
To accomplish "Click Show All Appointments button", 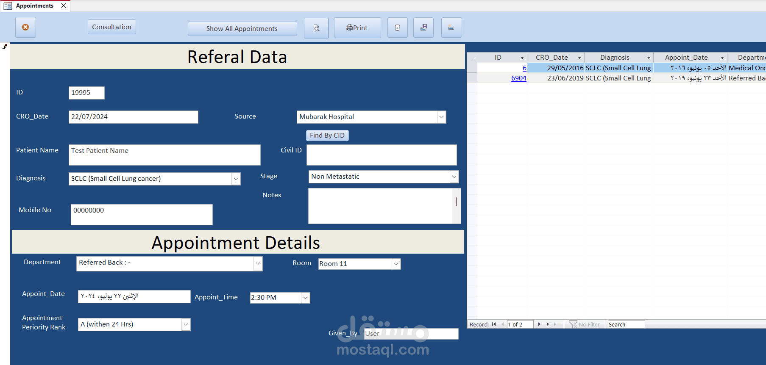I will click(242, 29).
